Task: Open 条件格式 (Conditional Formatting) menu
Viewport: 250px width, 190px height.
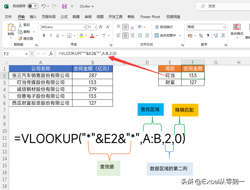Action: point(237,31)
